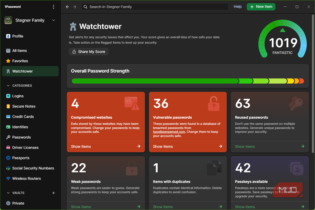Click the green New Item button

tap(261, 7)
